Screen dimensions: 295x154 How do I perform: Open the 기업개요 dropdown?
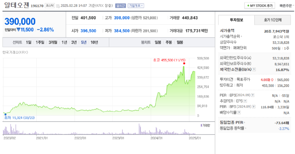click(136, 6)
